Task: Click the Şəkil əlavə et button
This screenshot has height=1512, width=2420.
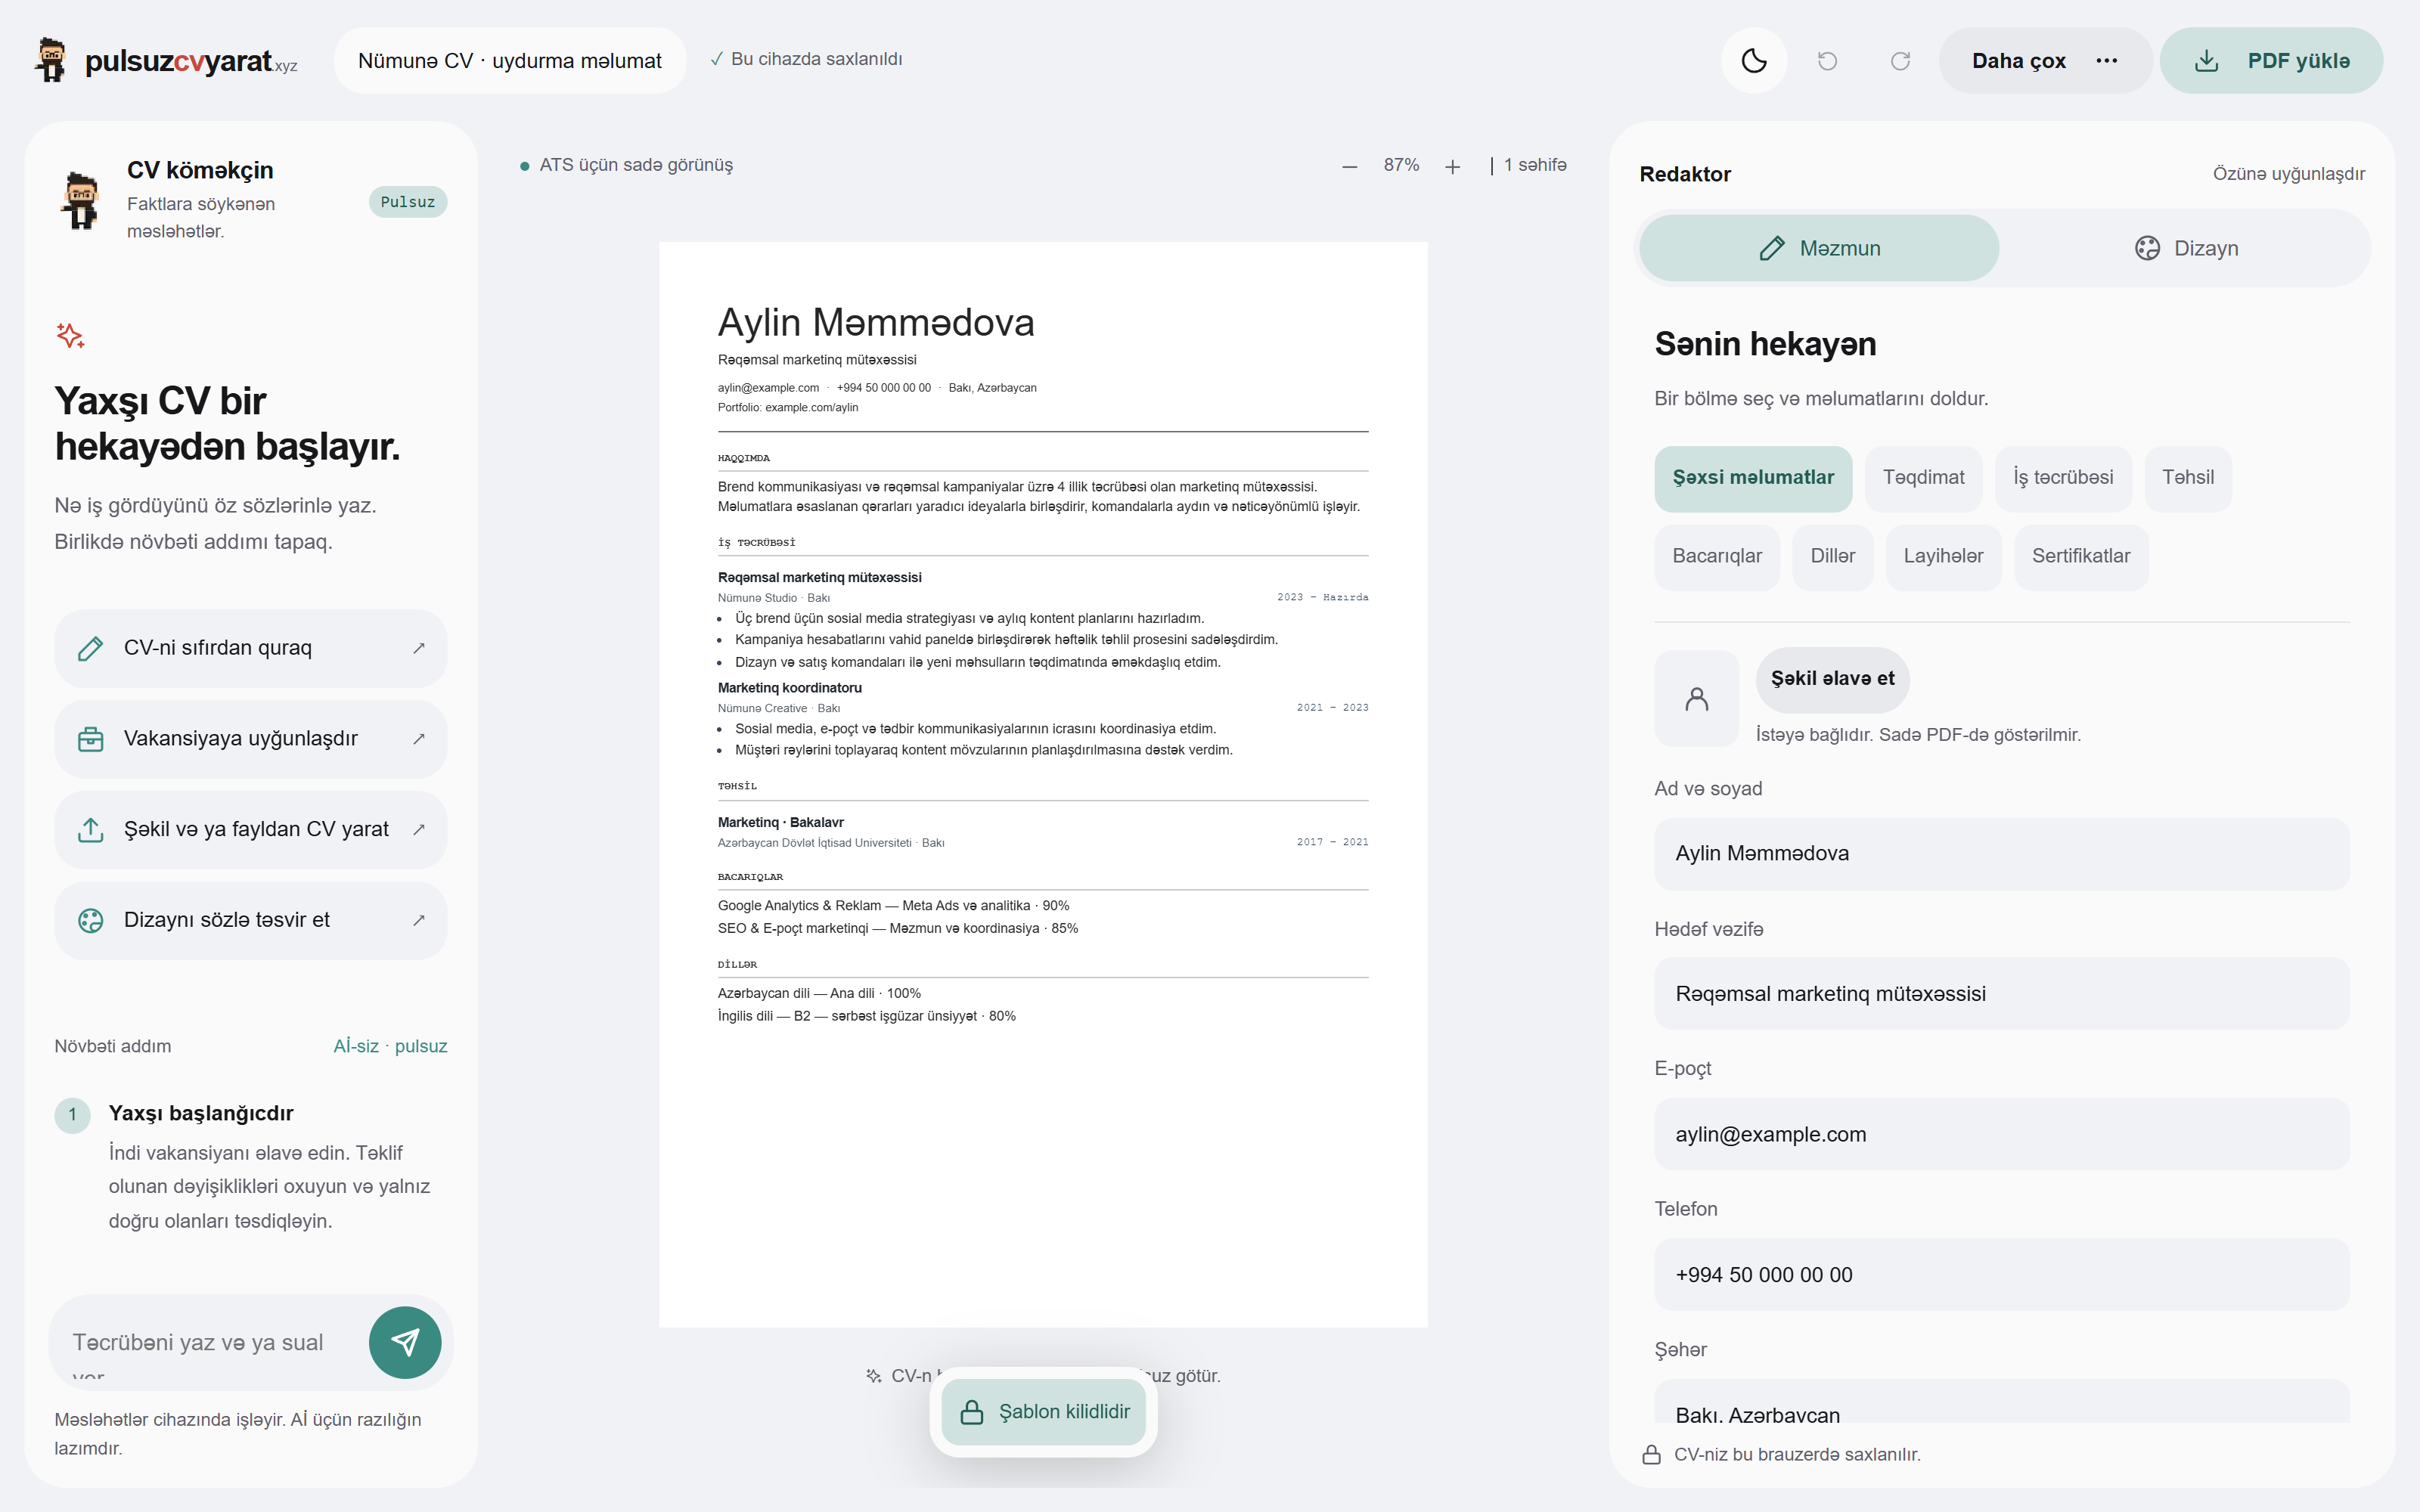Action: coord(1832,679)
